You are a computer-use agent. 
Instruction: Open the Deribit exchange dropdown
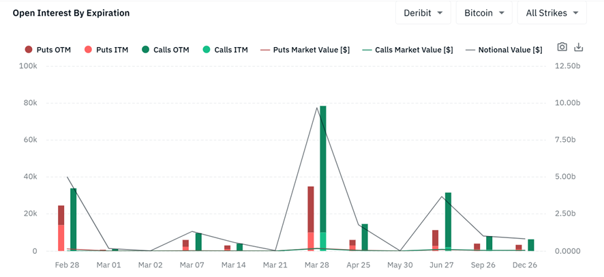423,13
